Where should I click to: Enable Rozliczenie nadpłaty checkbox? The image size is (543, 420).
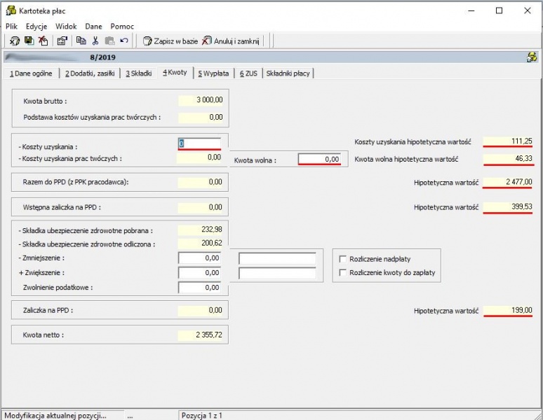[343, 259]
